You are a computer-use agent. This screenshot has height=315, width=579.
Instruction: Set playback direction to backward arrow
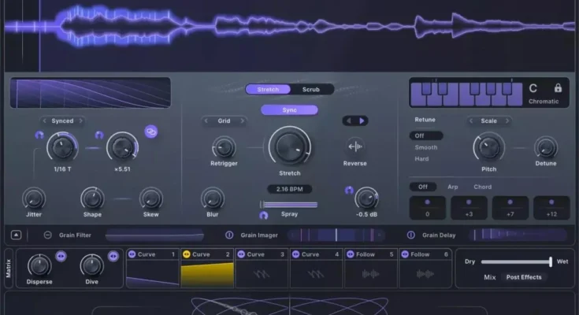point(348,120)
